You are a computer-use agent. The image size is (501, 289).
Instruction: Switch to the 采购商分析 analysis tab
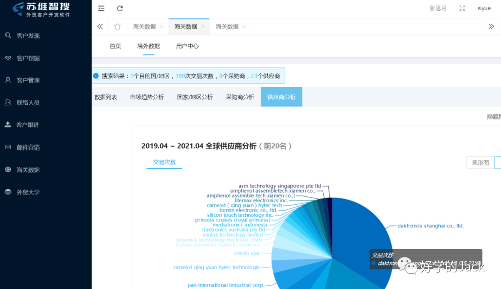(240, 97)
